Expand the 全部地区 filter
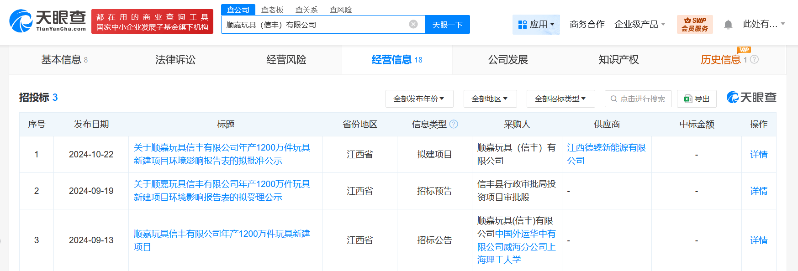This screenshot has height=271, width=798. click(x=490, y=99)
